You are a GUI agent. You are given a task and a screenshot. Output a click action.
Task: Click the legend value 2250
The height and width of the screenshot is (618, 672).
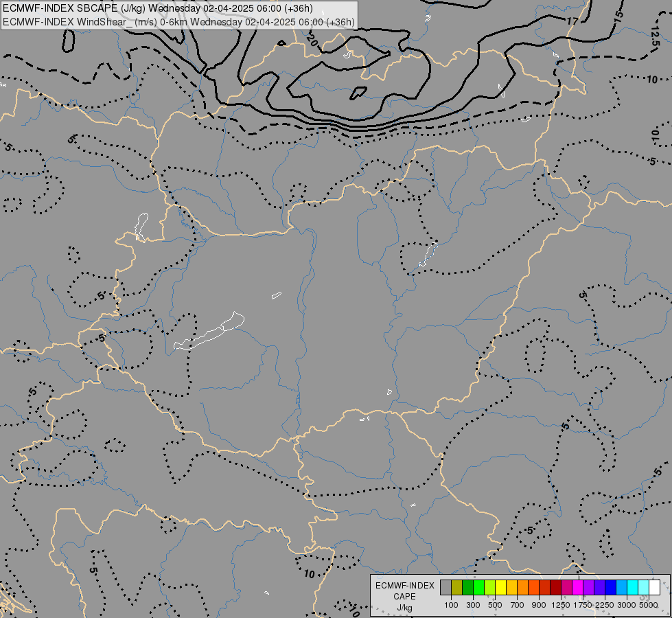pyautogui.click(x=605, y=605)
